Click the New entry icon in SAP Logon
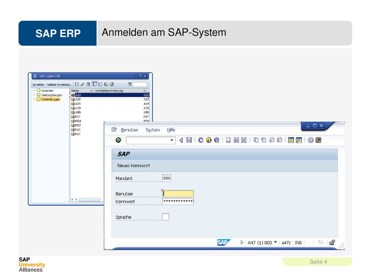This screenshot has height=278, width=371. click(x=77, y=84)
